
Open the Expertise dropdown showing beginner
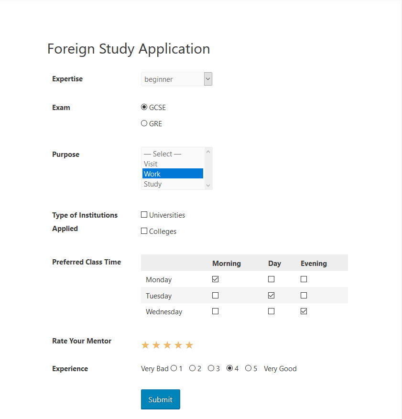tap(176, 79)
